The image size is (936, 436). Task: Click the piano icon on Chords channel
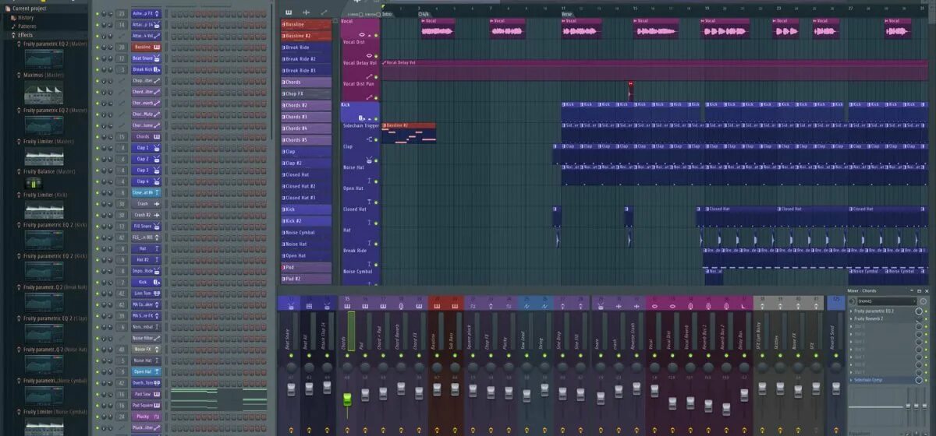coord(157,136)
